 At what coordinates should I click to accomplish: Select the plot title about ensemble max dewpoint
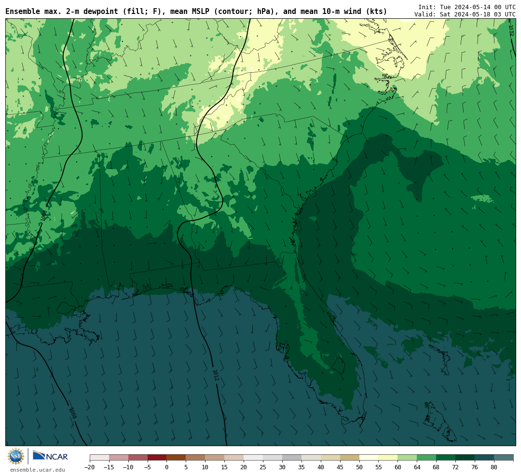(x=196, y=12)
